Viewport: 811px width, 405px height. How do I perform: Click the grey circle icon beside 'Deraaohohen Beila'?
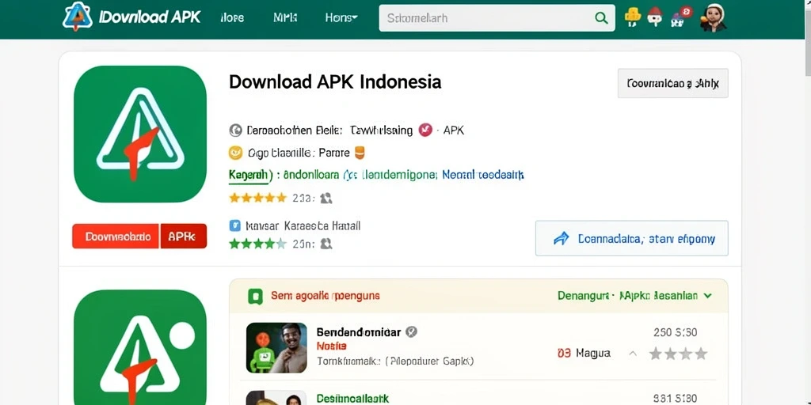point(235,131)
